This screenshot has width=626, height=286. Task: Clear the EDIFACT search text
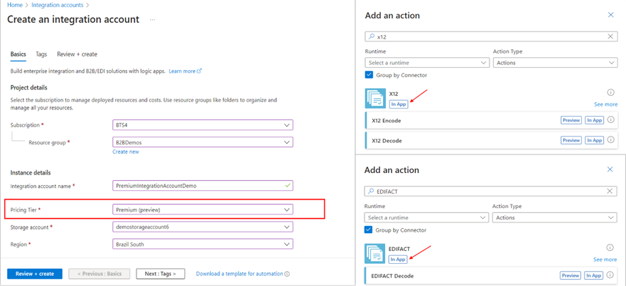(x=610, y=191)
